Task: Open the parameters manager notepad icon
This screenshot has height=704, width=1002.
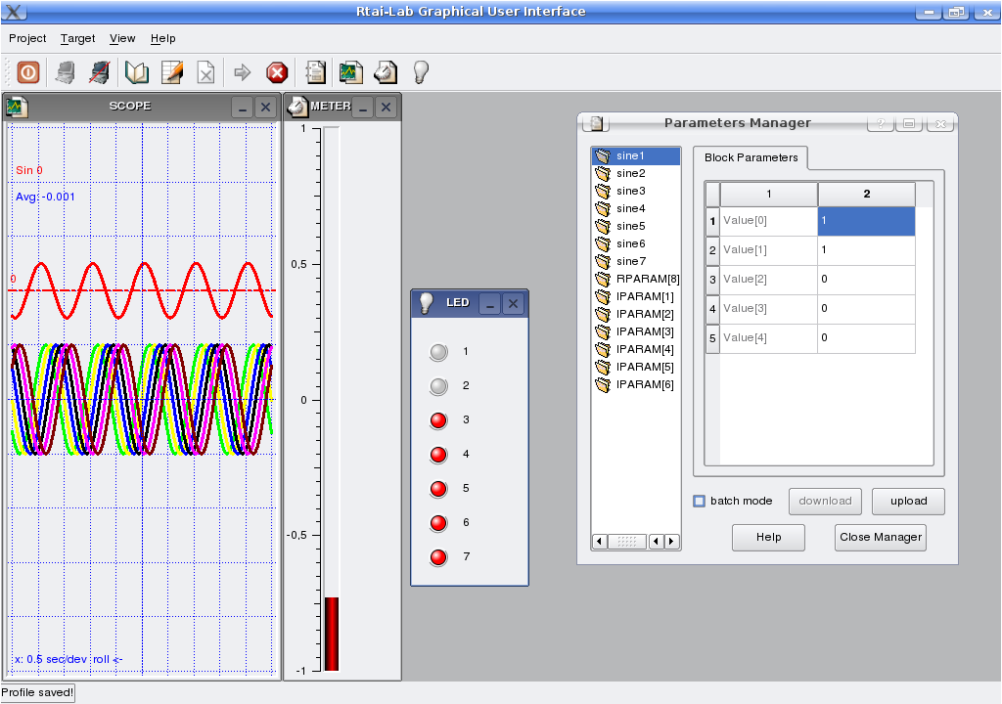Action: click(x=315, y=71)
